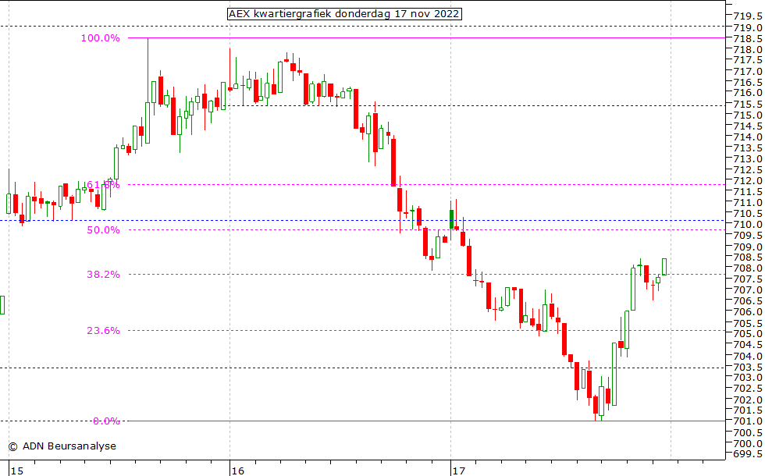
Task: Click the 719.5 price axis value
Action: click(748, 16)
